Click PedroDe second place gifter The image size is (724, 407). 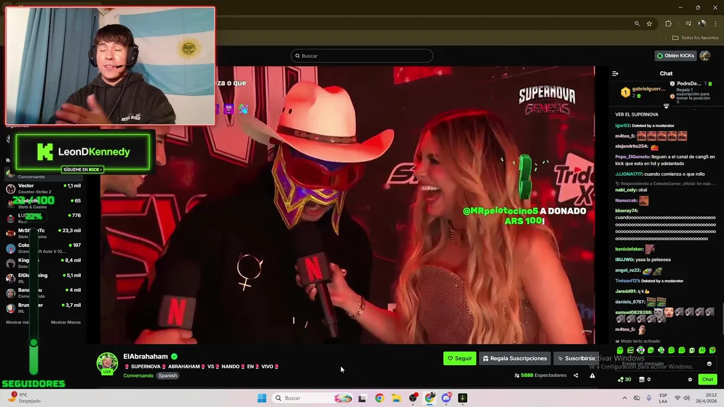pos(691,84)
